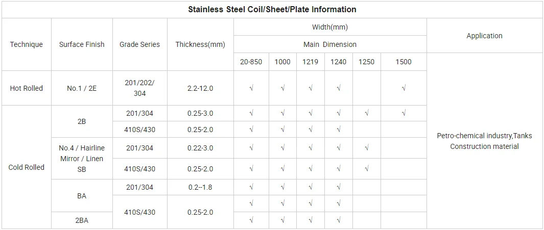Viewport: 544px width, 230px height.
Task: Select the "Grade Series" header cell
Action: tap(139, 44)
